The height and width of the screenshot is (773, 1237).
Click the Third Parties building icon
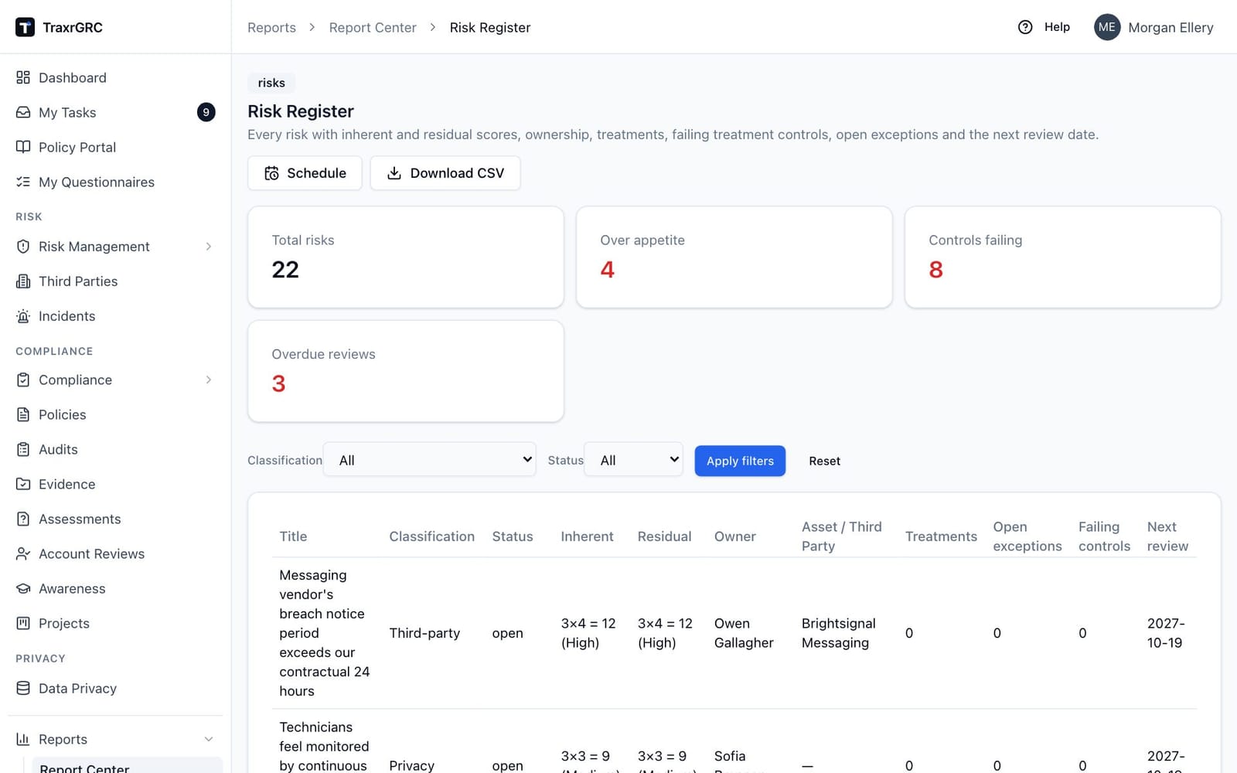coord(23,281)
